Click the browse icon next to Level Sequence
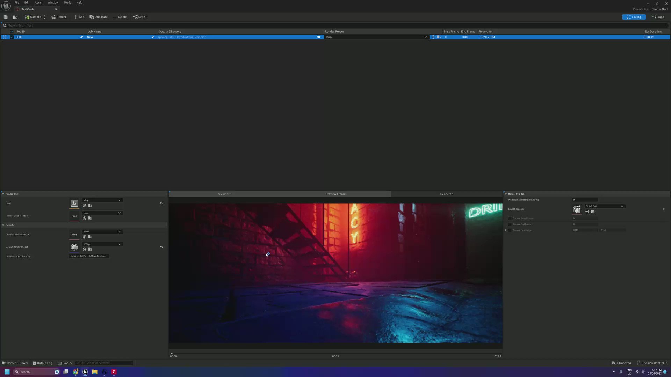 coord(593,212)
